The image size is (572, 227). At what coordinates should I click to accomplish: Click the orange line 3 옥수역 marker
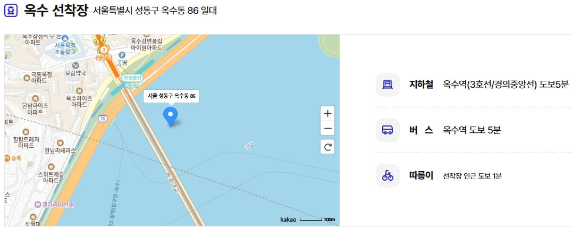pyautogui.click(x=104, y=49)
